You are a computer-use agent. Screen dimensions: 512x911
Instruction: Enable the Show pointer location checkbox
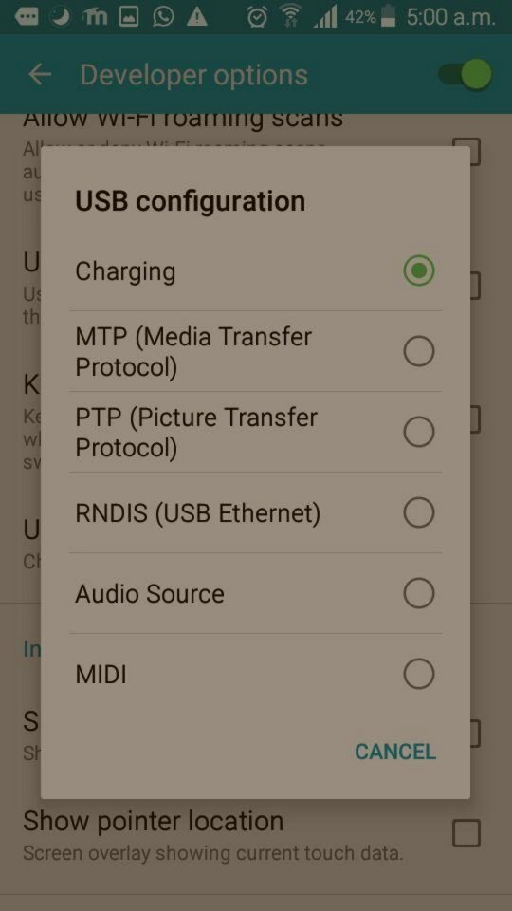[x=466, y=834]
